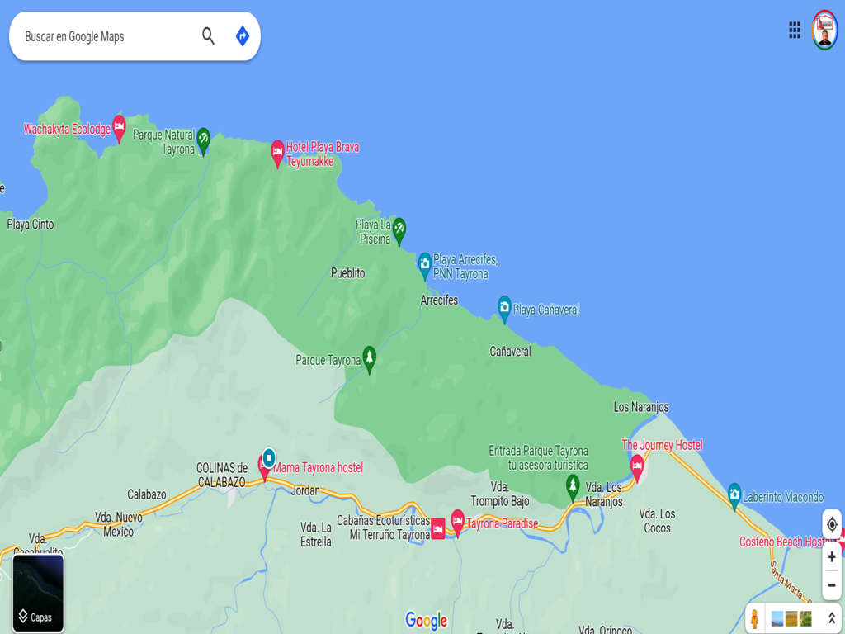Click the Laberinto Macondo marker
This screenshot has height=634, width=845.
(734, 495)
